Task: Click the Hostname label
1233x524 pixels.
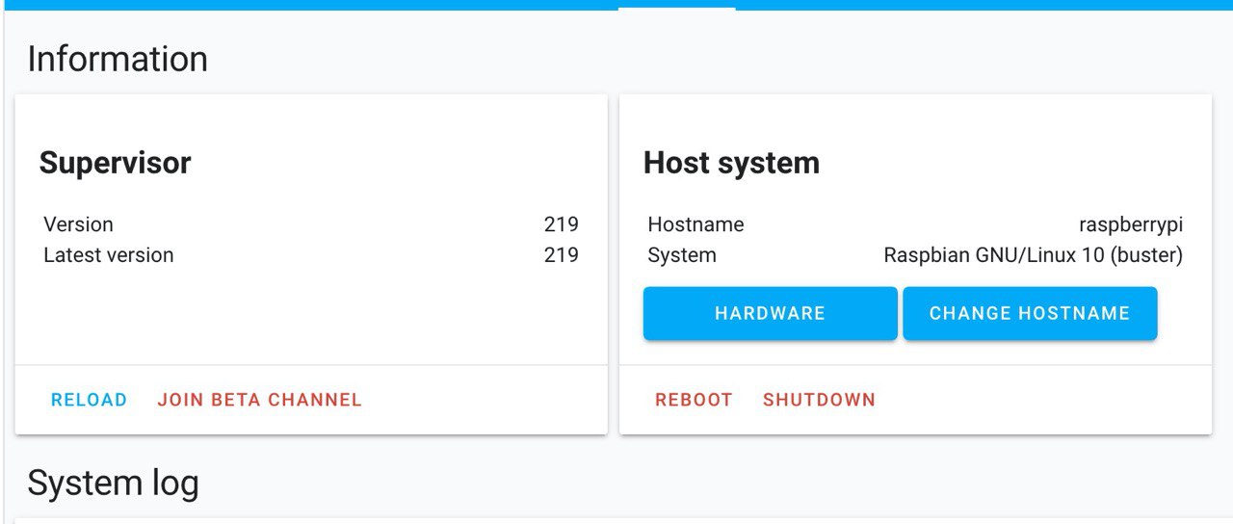Action: click(695, 224)
